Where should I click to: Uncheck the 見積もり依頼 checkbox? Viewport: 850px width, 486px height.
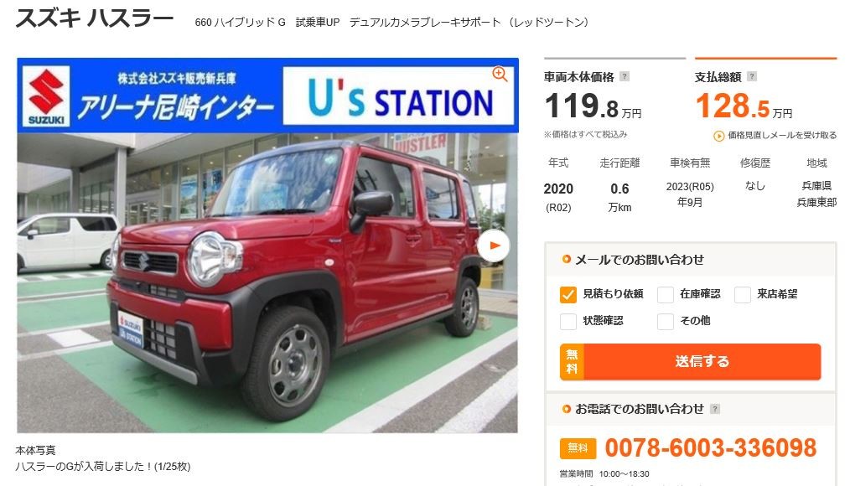click(568, 295)
